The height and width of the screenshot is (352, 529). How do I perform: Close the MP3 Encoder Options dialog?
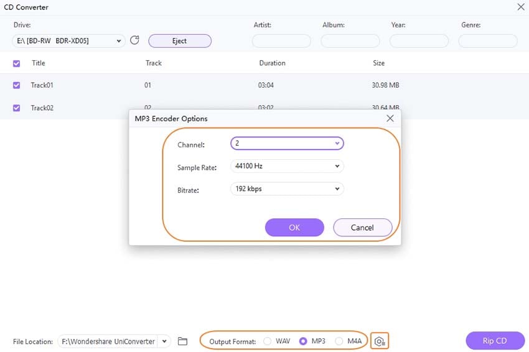[x=390, y=118]
